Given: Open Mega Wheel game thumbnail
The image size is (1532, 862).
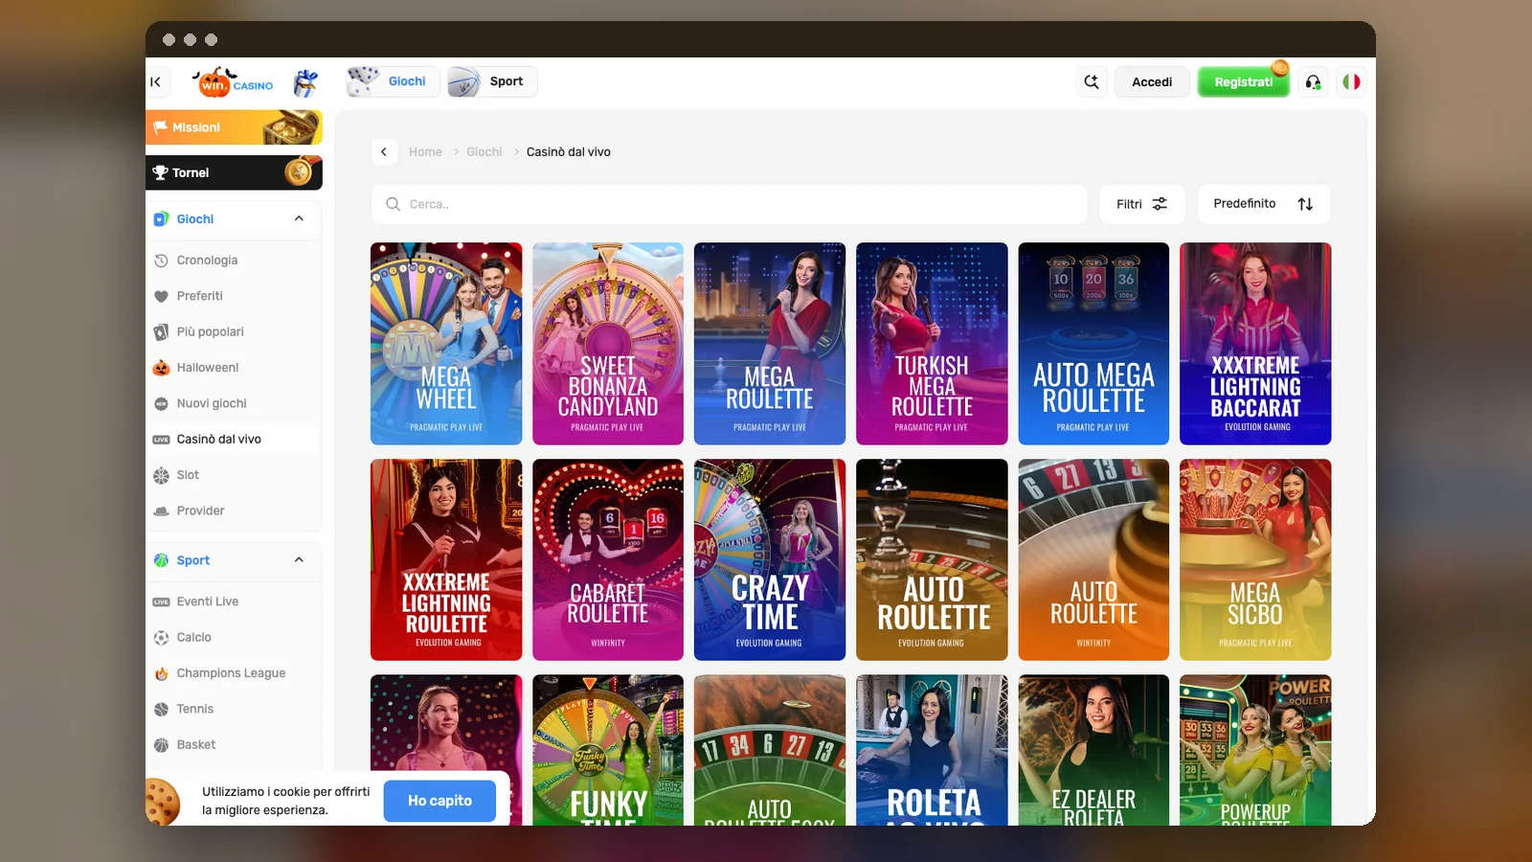Looking at the screenshot, I should tap(446, 344).
